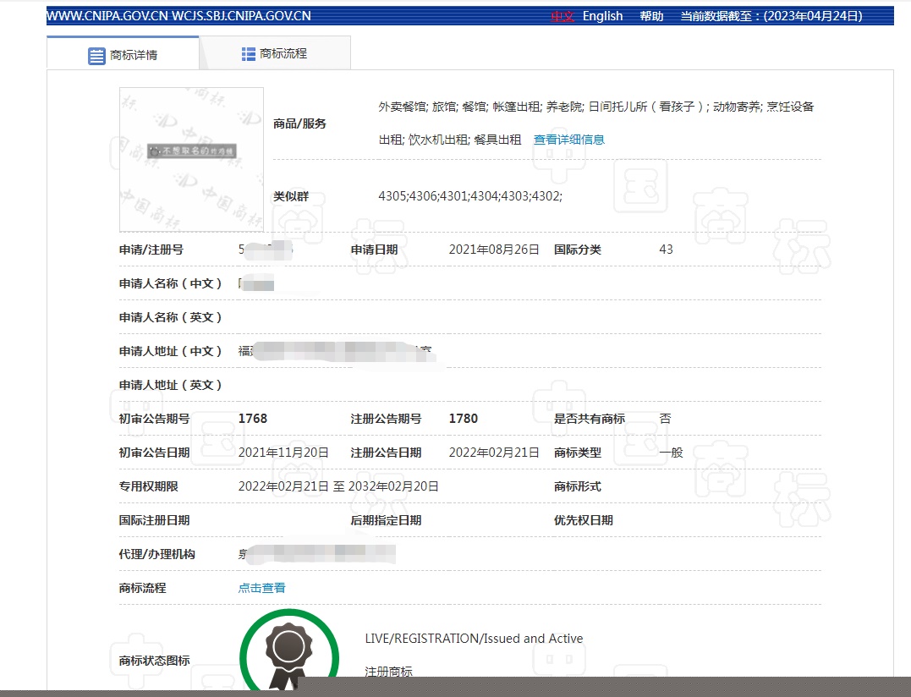Click the 国际注册日期 label
Screen dimensions: 911x697
click(x=155, y=520)
